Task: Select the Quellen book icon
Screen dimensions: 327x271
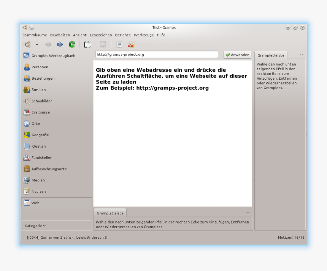Action: (27, 146)
